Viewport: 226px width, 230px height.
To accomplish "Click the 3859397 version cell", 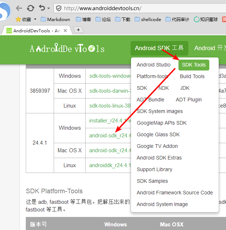I will click(40, 91).
